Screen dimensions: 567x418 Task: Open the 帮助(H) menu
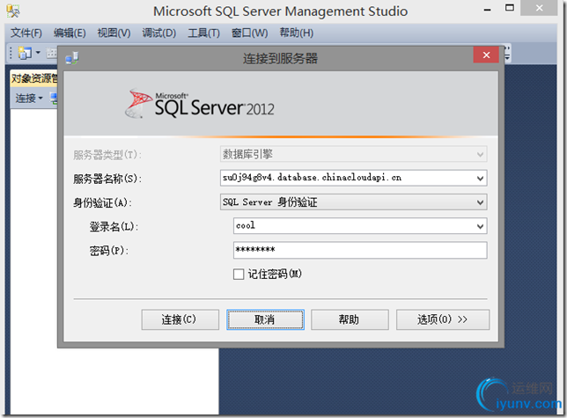coord(296,33)
